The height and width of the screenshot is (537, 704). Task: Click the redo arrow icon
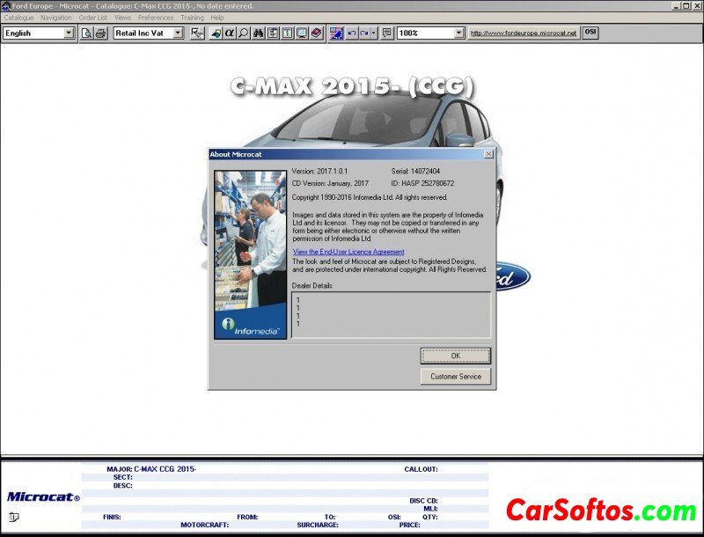click(x=364, y=33)
